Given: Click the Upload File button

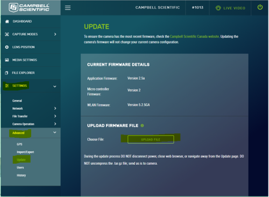Looking at the screenshot, I should pyautogui.click(x=151, y=139).
